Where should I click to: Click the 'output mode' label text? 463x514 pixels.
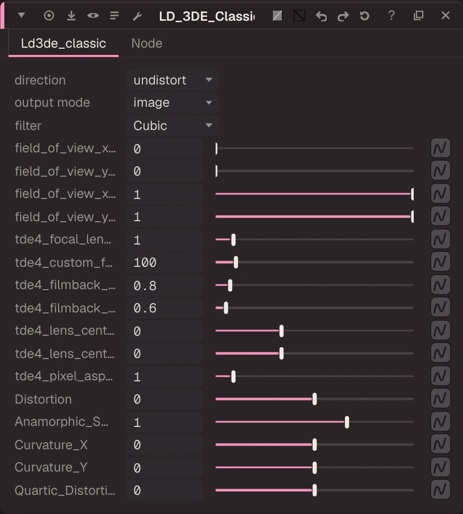pos(52,103)
